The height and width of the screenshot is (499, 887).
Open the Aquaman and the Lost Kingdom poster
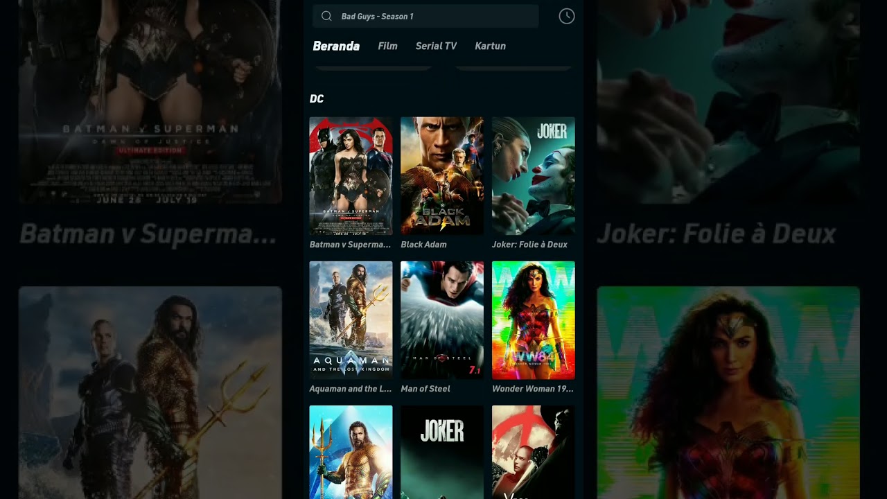coord(351,320)
